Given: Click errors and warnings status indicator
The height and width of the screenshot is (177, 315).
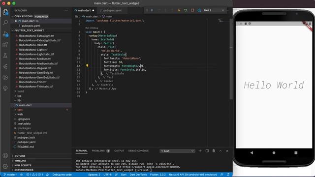Looking at the screenshot, I should click(x=35, y=175).
